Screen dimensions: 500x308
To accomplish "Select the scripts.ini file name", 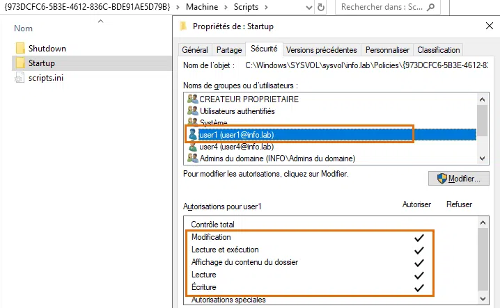I will tap(46, 78).
